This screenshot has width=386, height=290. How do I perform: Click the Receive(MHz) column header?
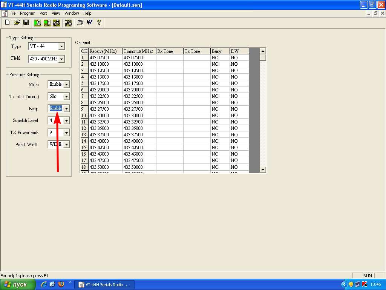[x=106, y=51]
